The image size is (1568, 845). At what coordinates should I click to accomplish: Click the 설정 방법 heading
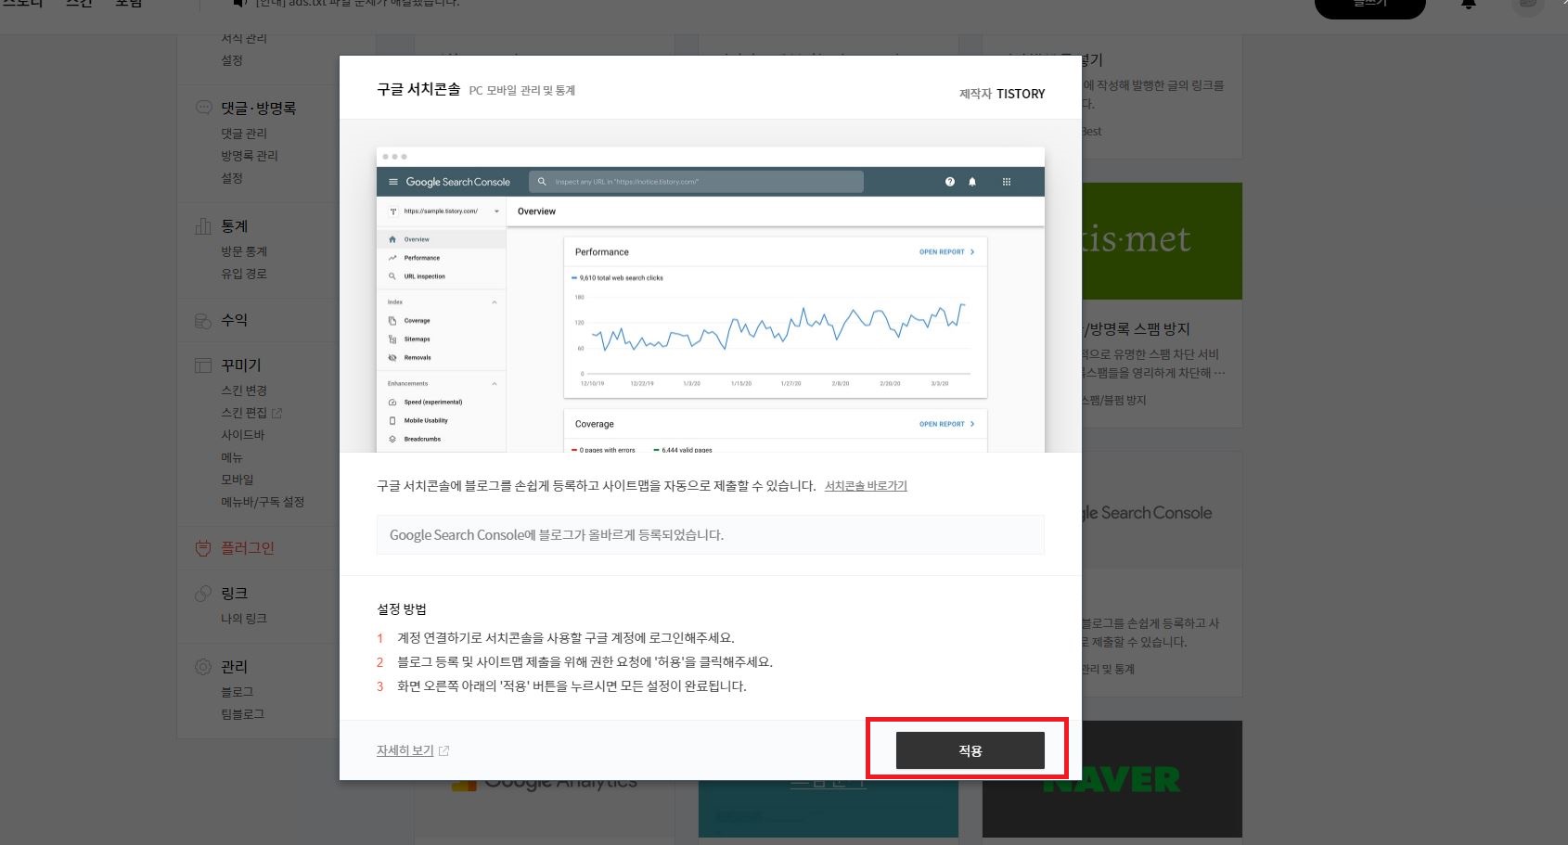tap(402, 609)
